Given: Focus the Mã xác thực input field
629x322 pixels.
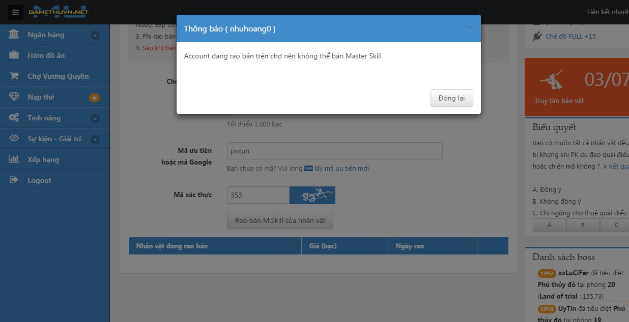Looking at the screenshot, I should 258,195.
